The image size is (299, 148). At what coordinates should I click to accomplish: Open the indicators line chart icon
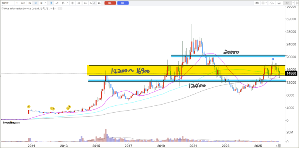point(57,3)
